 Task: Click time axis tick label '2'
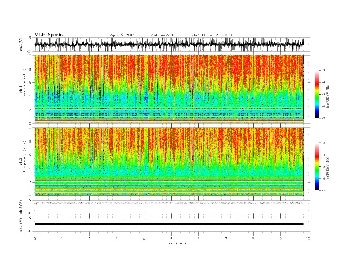89,239
